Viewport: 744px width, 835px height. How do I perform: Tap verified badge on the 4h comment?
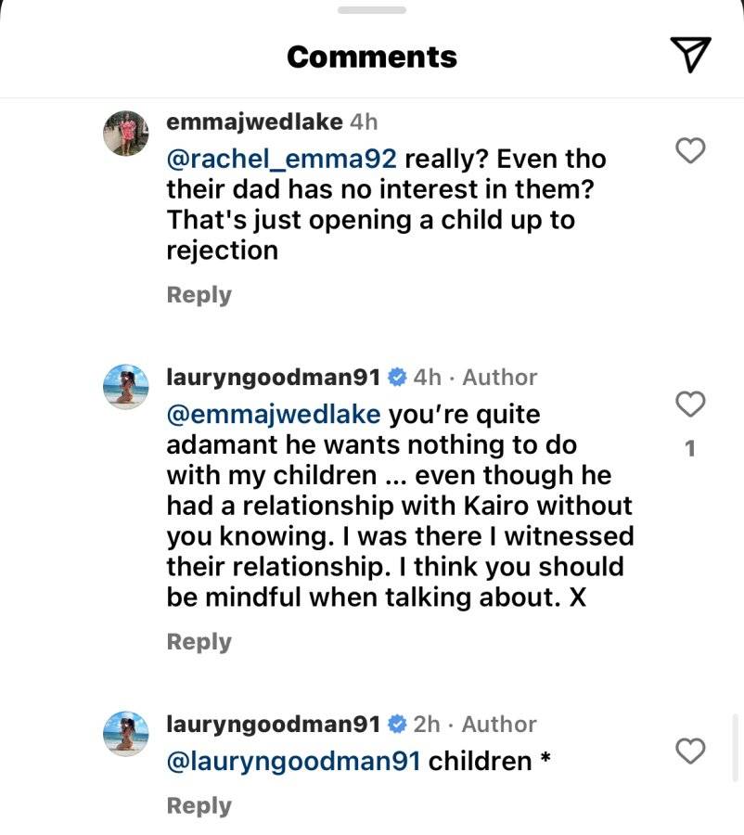[x=397, y=377]
